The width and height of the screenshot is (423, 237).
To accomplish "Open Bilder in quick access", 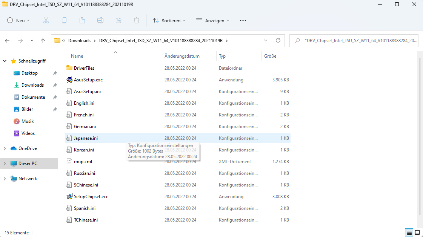I will point(27,109).
